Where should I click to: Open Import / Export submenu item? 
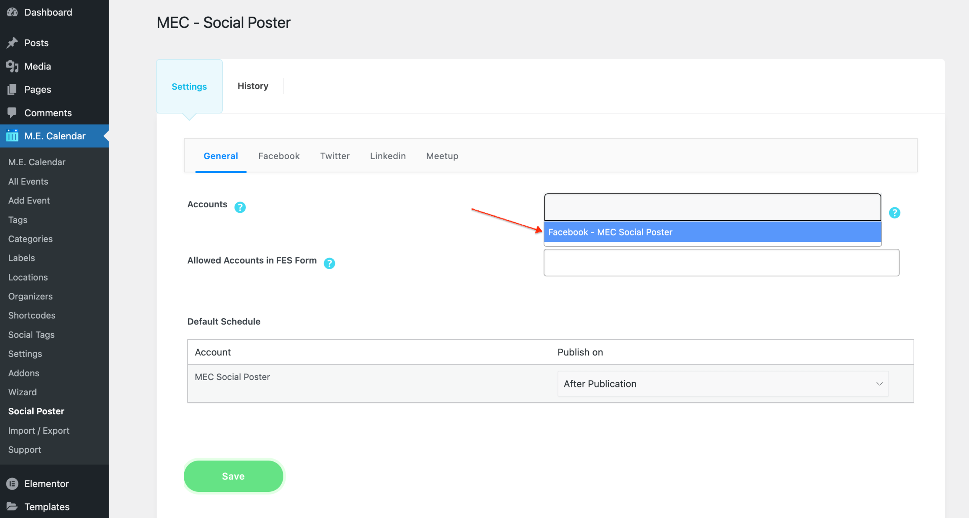tap(39, 430)
